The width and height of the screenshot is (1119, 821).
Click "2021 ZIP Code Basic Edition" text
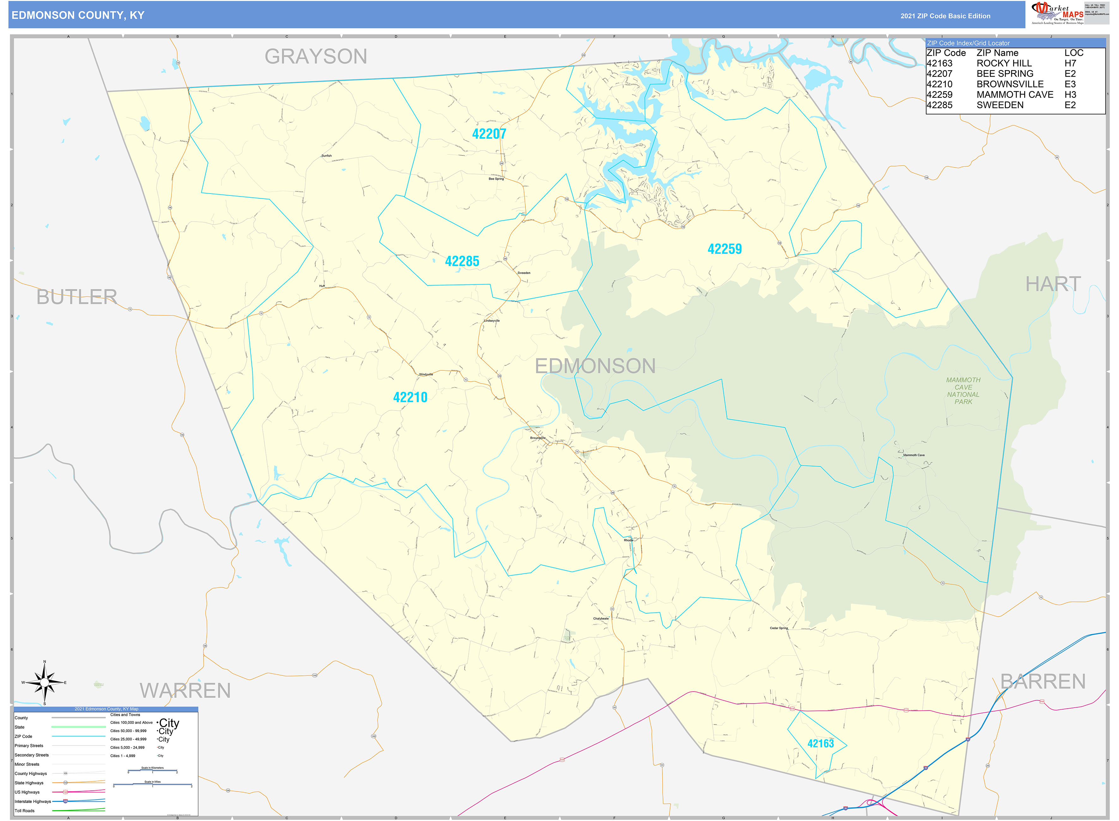(946, 16)
